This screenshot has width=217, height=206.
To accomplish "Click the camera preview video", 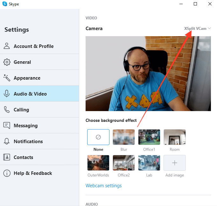I will click(x=148, y=74).
